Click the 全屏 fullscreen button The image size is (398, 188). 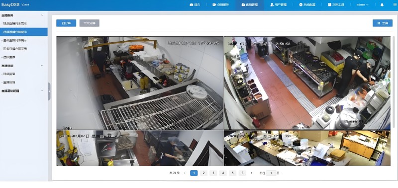click(383, 23)
